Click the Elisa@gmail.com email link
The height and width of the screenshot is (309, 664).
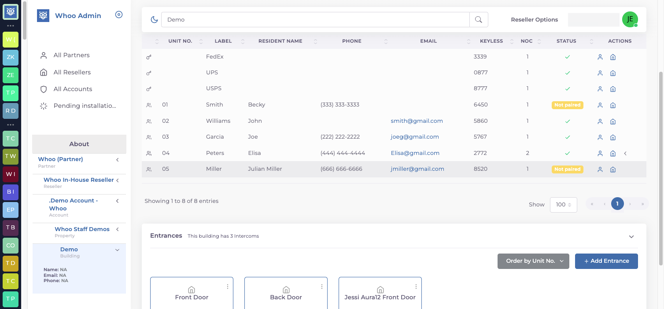[x=415, y=153]
